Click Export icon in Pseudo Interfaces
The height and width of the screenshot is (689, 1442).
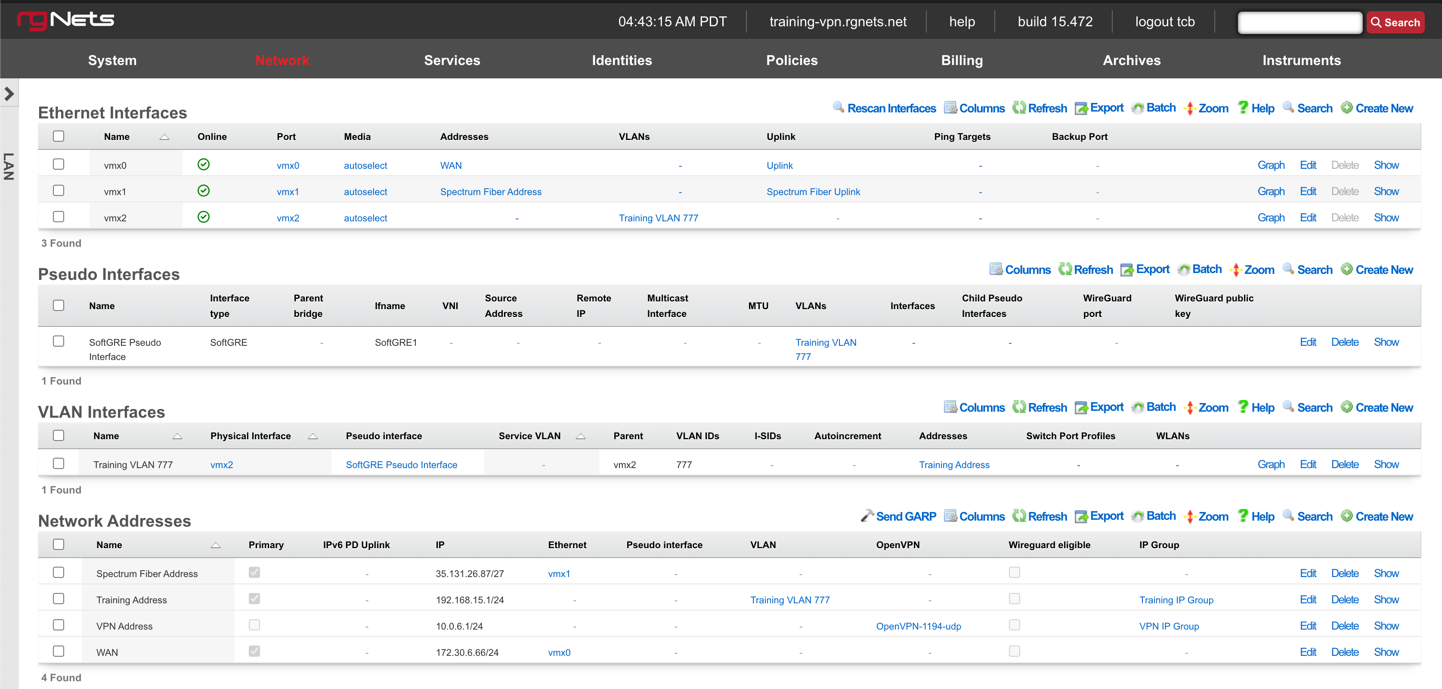[x=1127, y=269]
